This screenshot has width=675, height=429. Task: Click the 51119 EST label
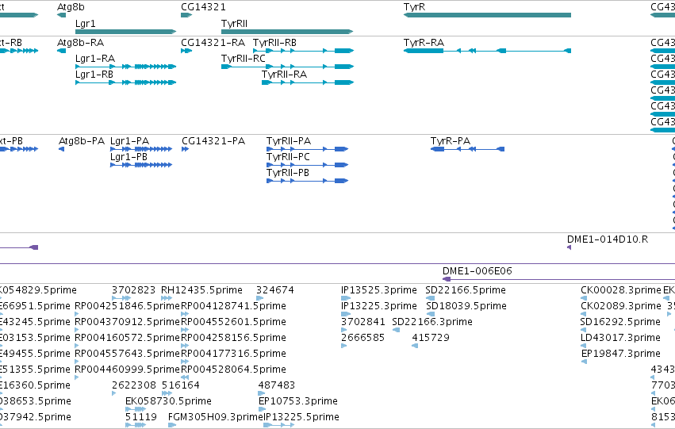141,417
